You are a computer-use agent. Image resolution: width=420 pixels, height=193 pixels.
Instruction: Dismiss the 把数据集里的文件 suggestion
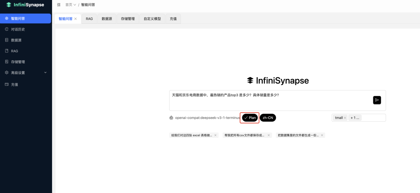coord(322,135)
